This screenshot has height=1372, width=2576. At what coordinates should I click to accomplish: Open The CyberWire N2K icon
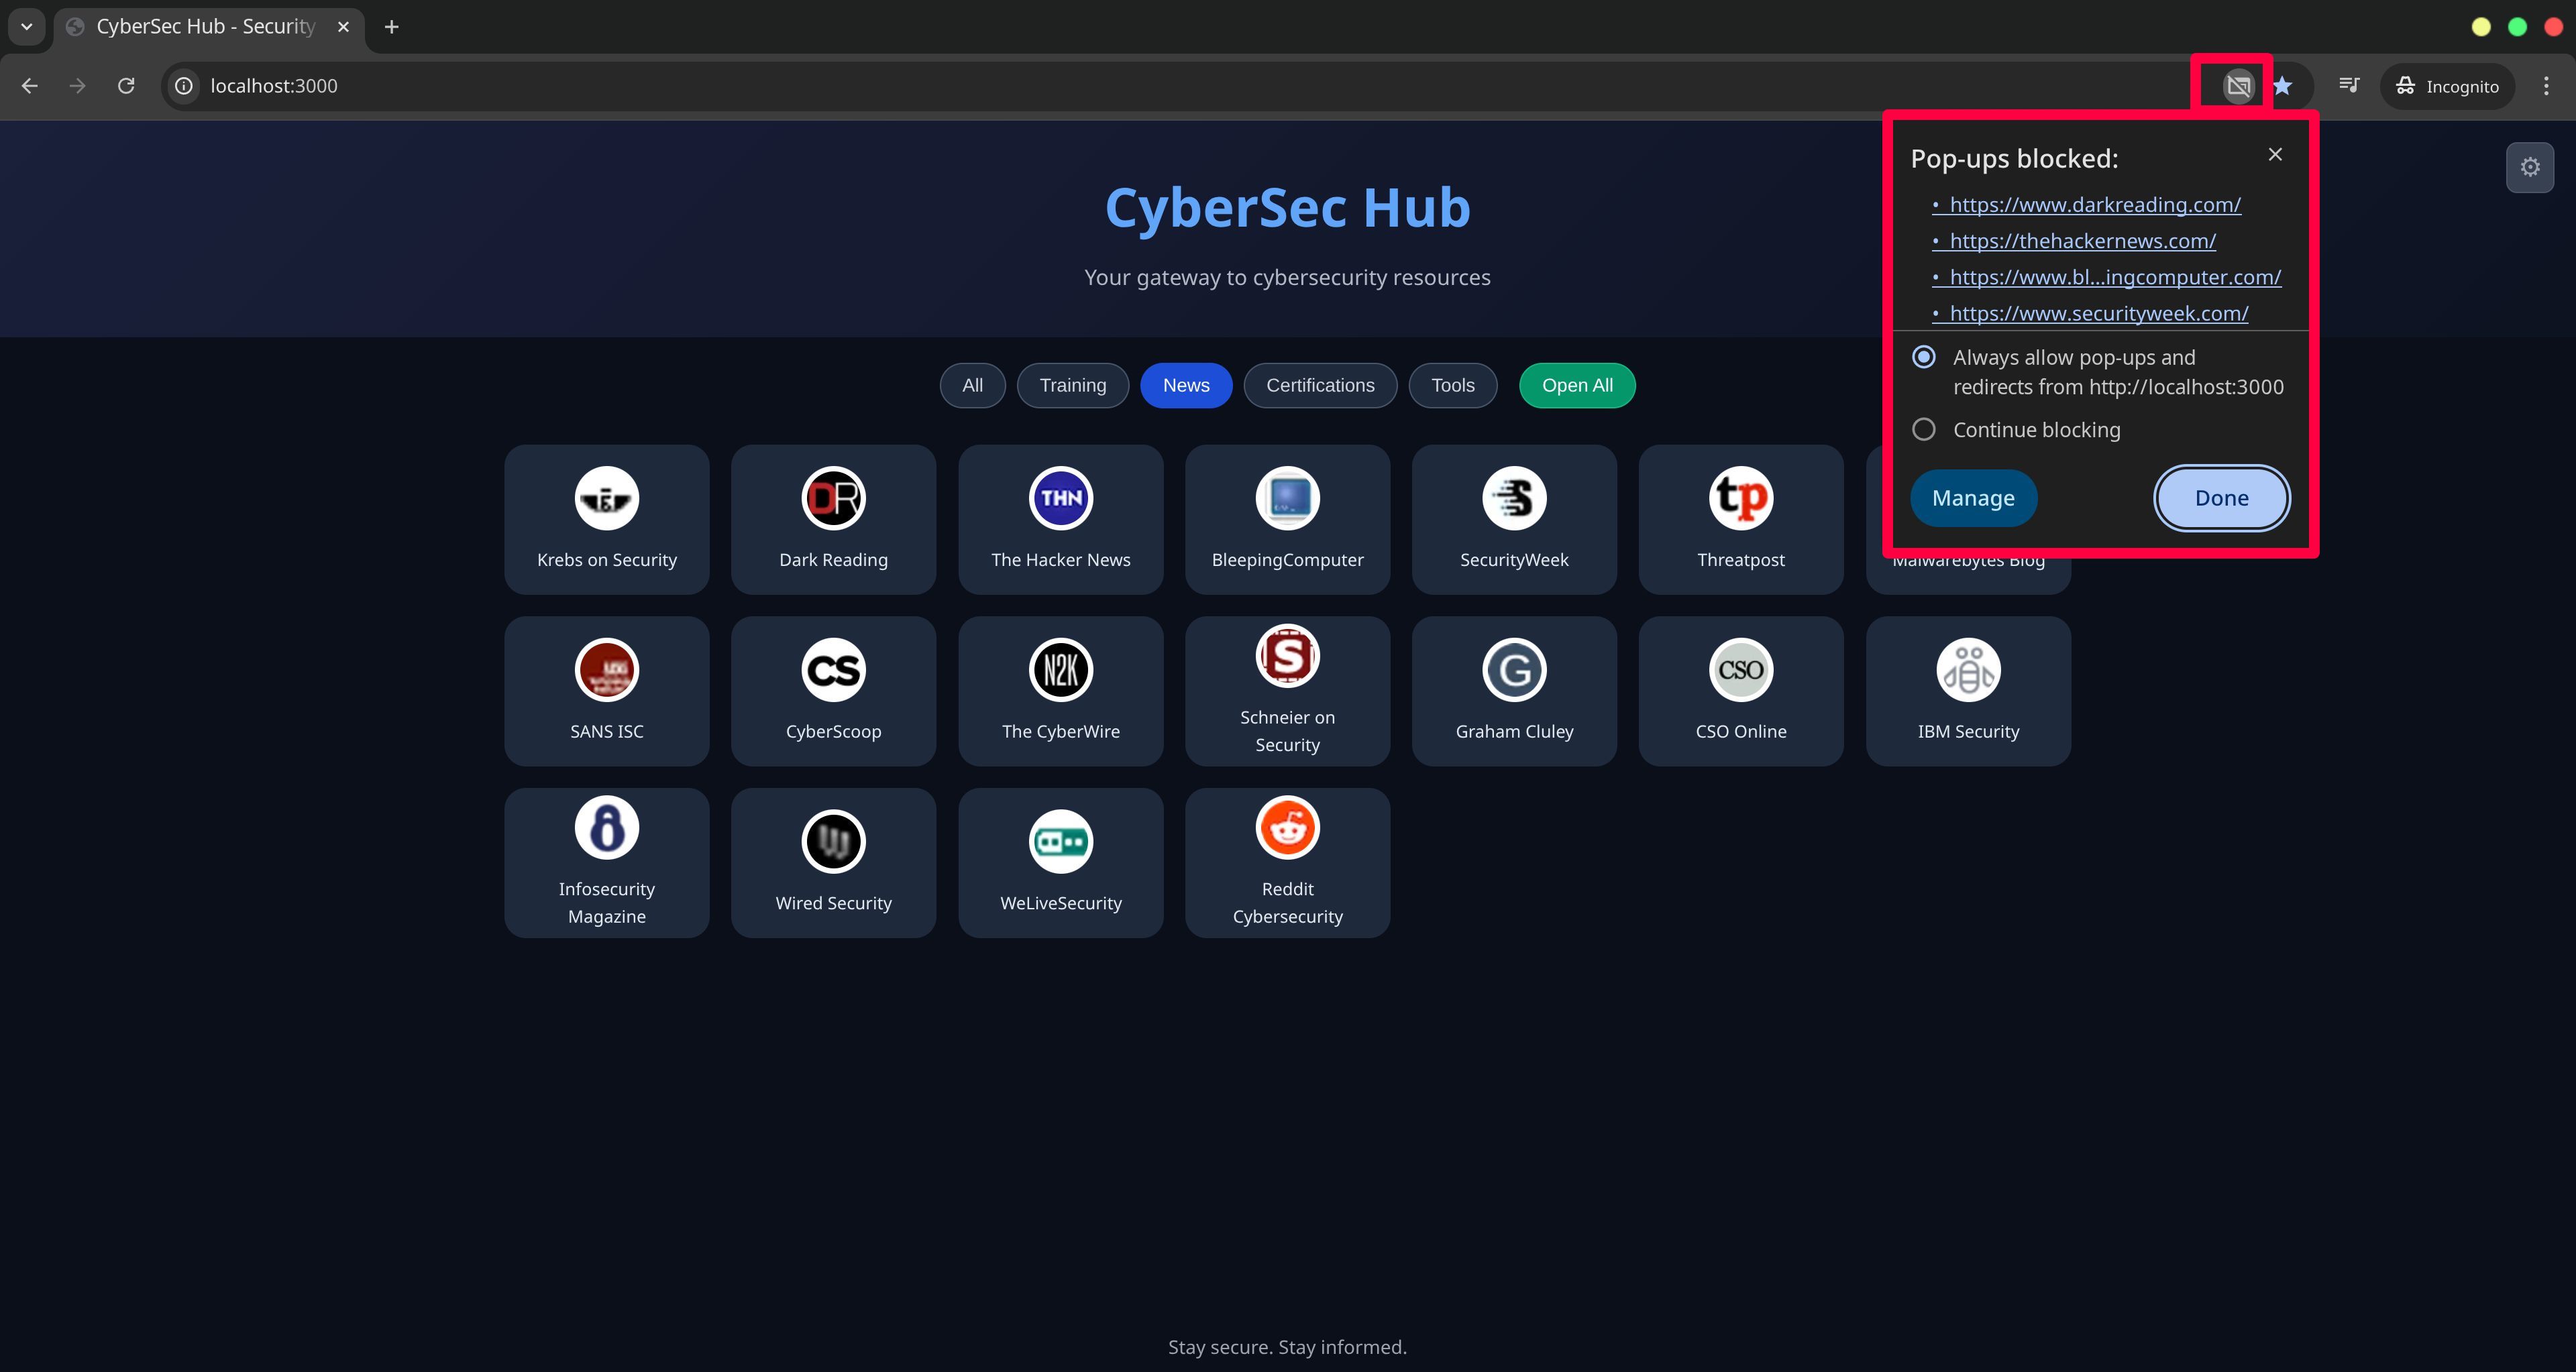click(x=1061, y=669)
